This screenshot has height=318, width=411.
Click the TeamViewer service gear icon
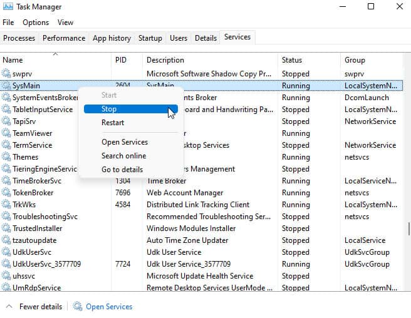7,133
